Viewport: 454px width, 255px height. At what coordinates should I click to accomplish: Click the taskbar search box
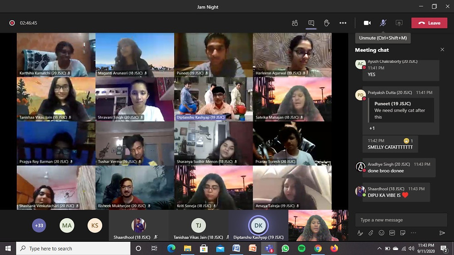point(73,248)
